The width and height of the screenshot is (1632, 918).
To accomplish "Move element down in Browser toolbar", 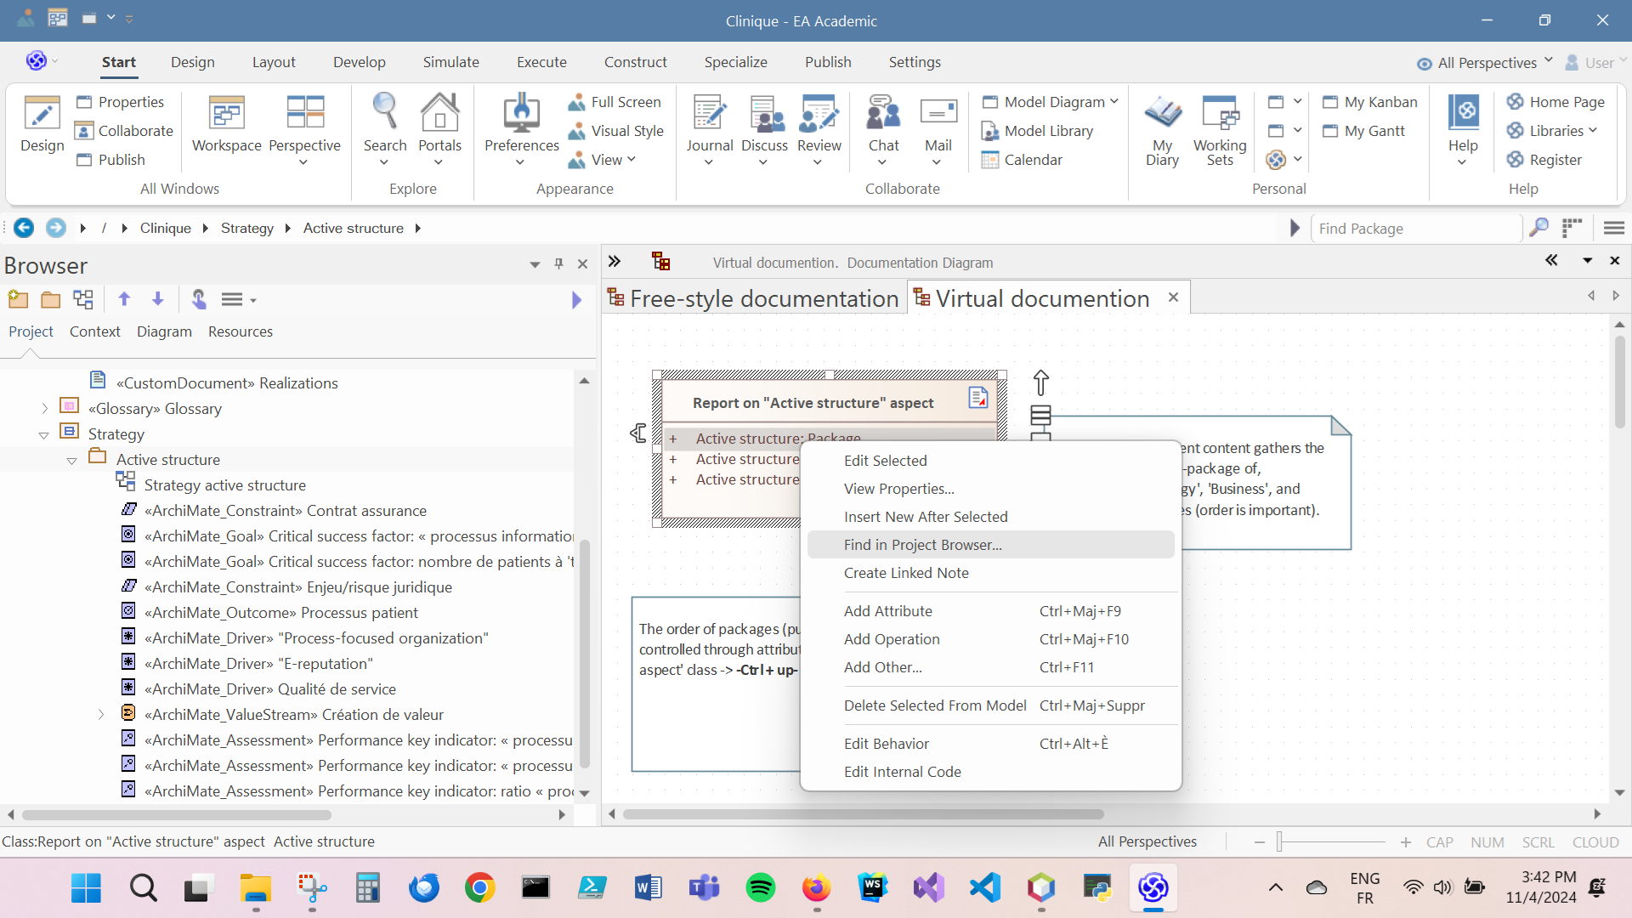I will click(157, 299).
